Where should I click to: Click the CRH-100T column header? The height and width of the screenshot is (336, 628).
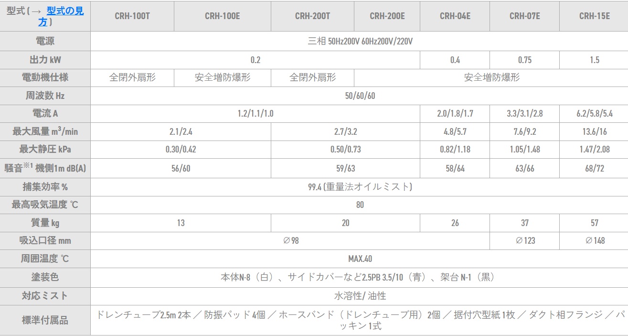tap(132, 16)
